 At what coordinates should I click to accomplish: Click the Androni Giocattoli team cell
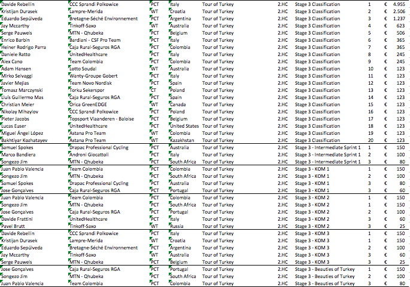[89, 155]
